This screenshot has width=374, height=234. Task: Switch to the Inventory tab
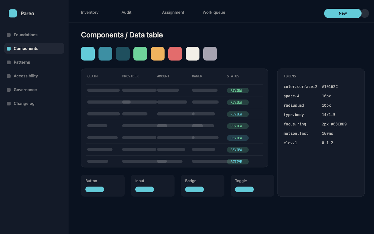(90, 12)
